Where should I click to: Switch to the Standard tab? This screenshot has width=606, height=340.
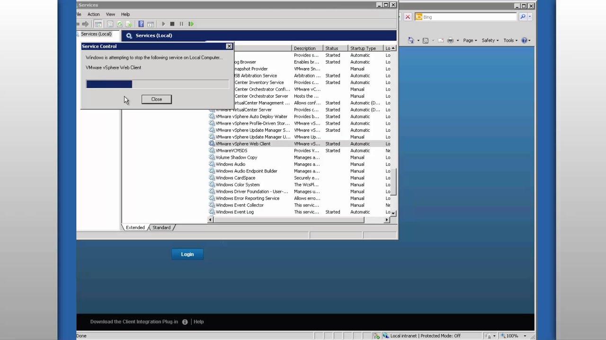pyautogui.click(x=161, y=228)
